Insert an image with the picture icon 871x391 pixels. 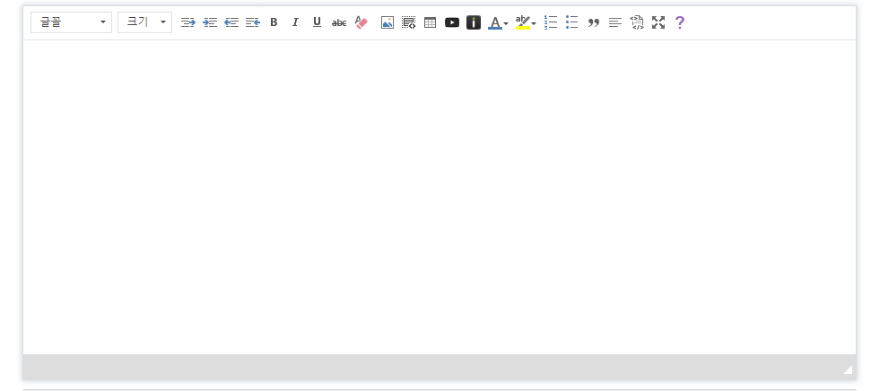(388, 22)
